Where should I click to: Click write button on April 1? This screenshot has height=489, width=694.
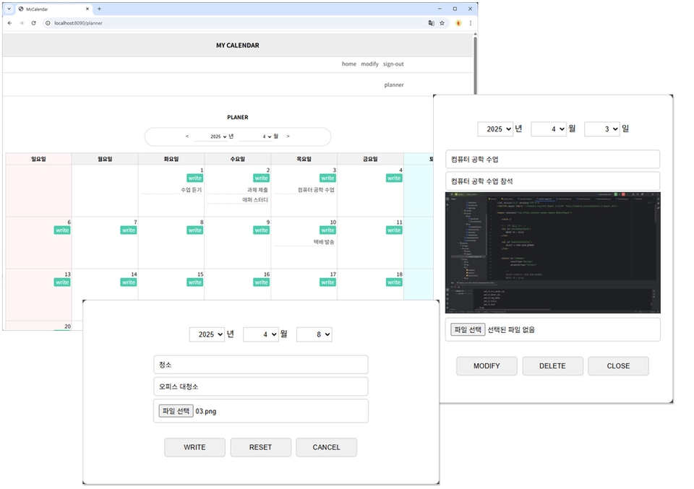[194, 178]
